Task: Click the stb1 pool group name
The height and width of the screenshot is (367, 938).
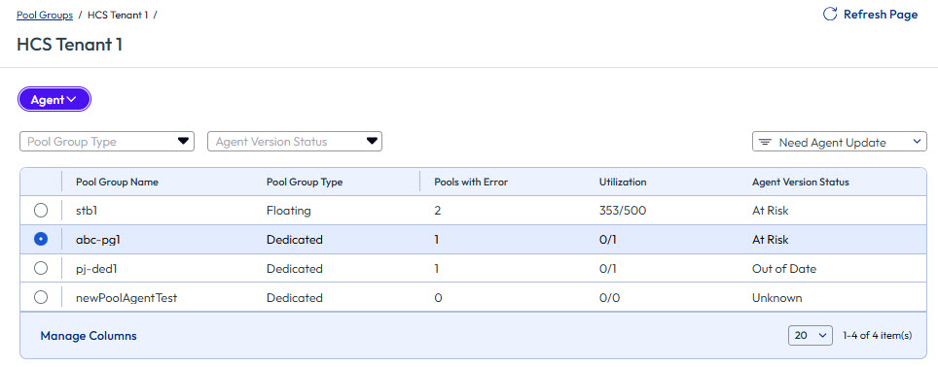Action: point(88,211)
